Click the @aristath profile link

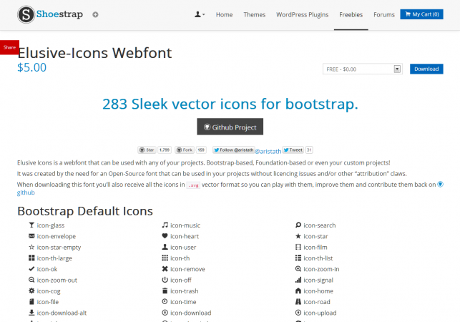point(268,151)
